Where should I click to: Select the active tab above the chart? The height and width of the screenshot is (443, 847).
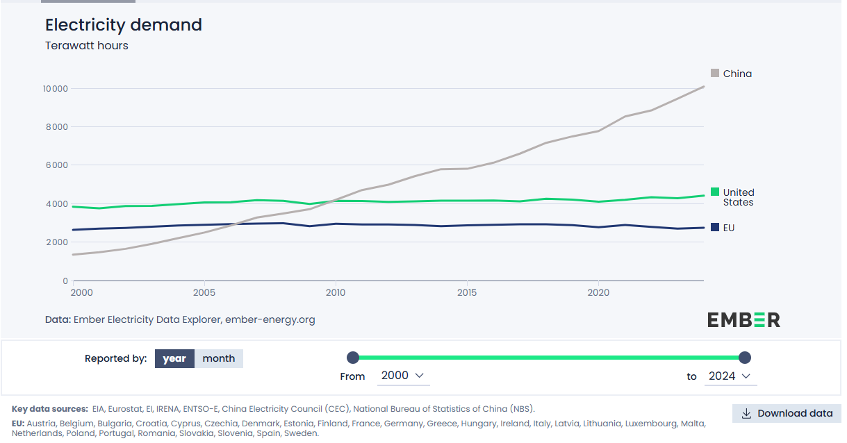[x=88, y=3]
